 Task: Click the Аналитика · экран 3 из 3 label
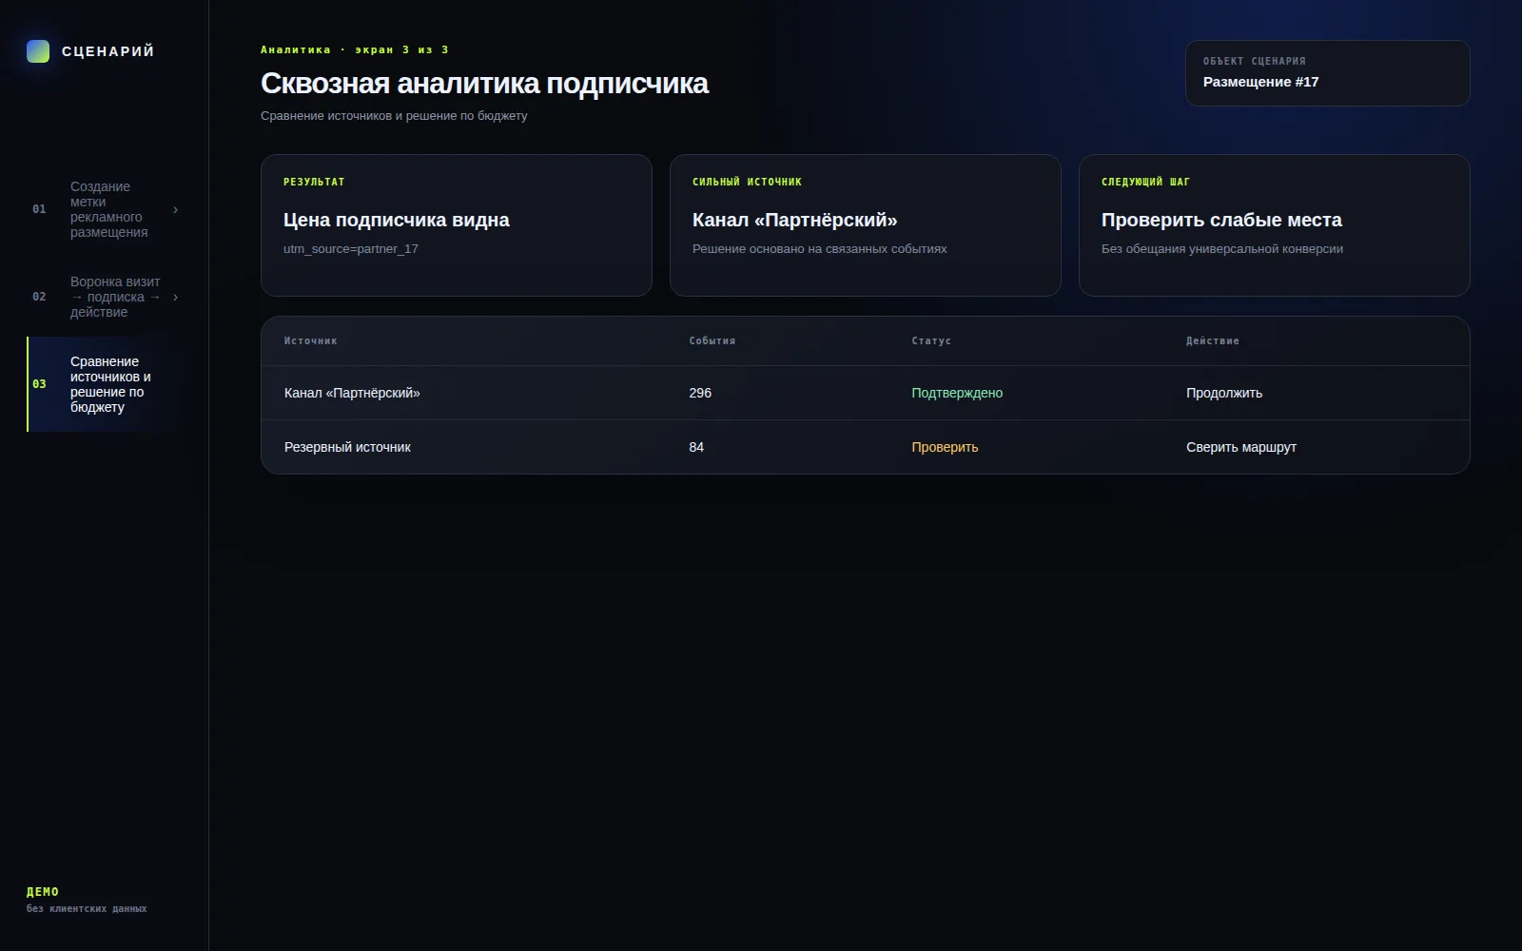pyautogui.click(x=355, y=49)
